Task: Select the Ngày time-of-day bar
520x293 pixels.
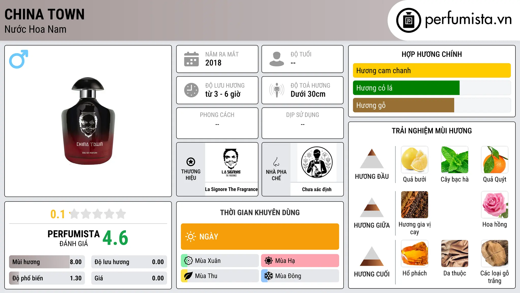Action: point(260,237)
